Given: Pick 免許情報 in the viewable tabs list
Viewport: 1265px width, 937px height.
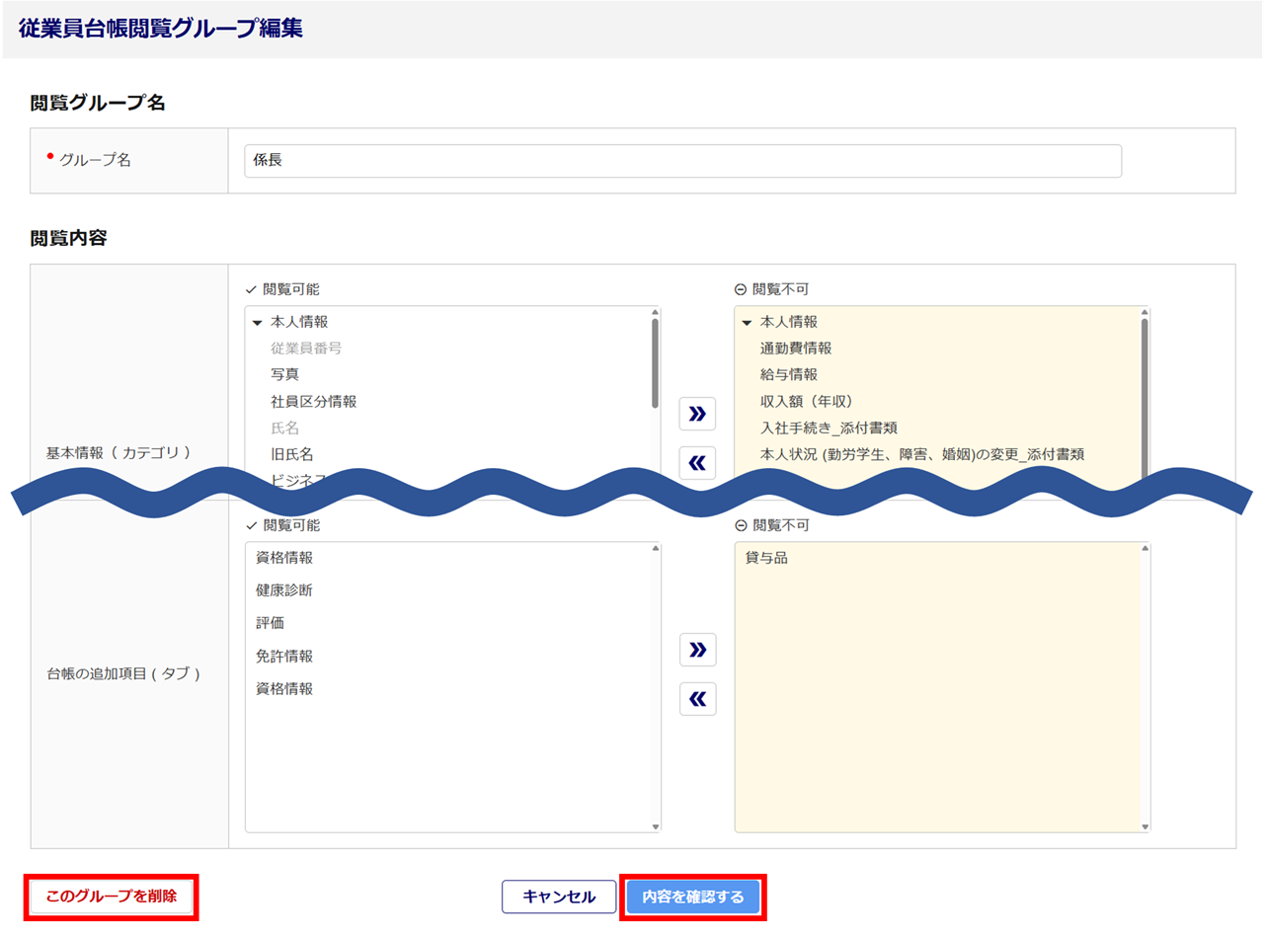Looking at the screenshot, I should [284, 656].
